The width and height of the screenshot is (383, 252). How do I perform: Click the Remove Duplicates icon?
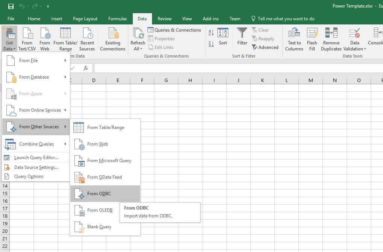(331, 34)
